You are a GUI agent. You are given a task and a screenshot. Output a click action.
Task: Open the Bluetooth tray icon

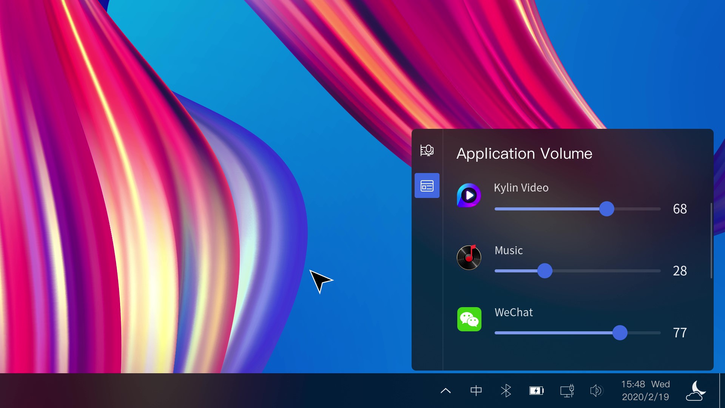pyautogui.click(x=506, y=391)
